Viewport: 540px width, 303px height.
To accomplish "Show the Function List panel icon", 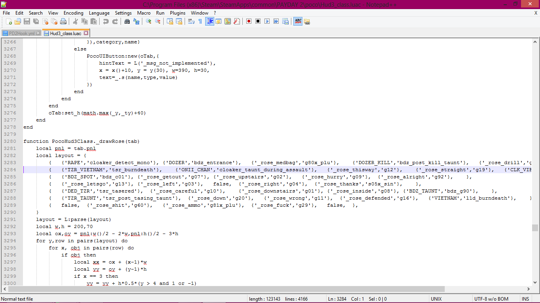I will [x=236, y=21].
